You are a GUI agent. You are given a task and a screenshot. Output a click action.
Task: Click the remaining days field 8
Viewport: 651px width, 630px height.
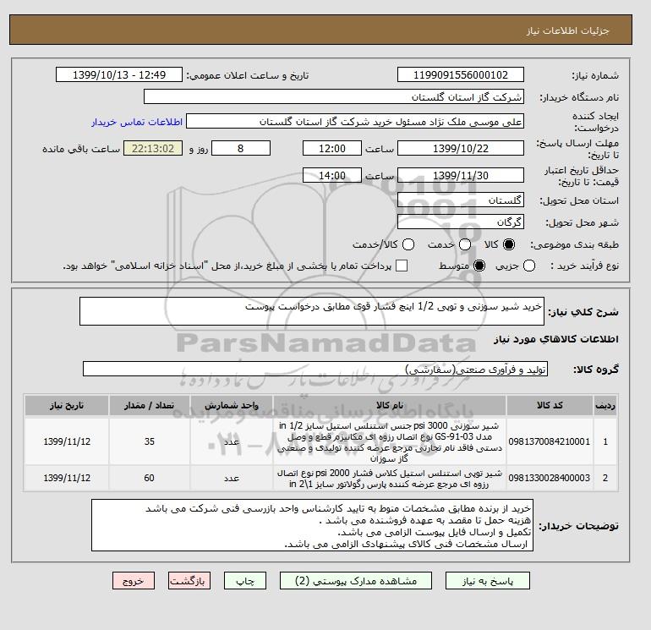click(241, 148)
